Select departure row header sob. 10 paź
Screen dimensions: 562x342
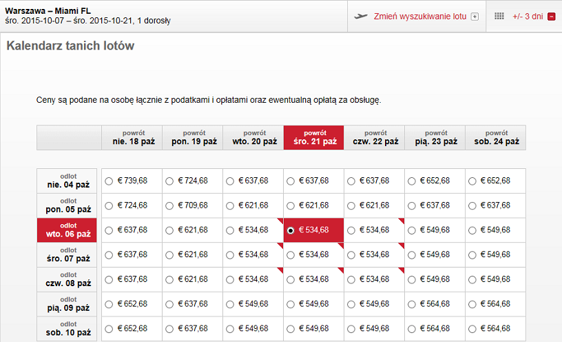point(67,329)
